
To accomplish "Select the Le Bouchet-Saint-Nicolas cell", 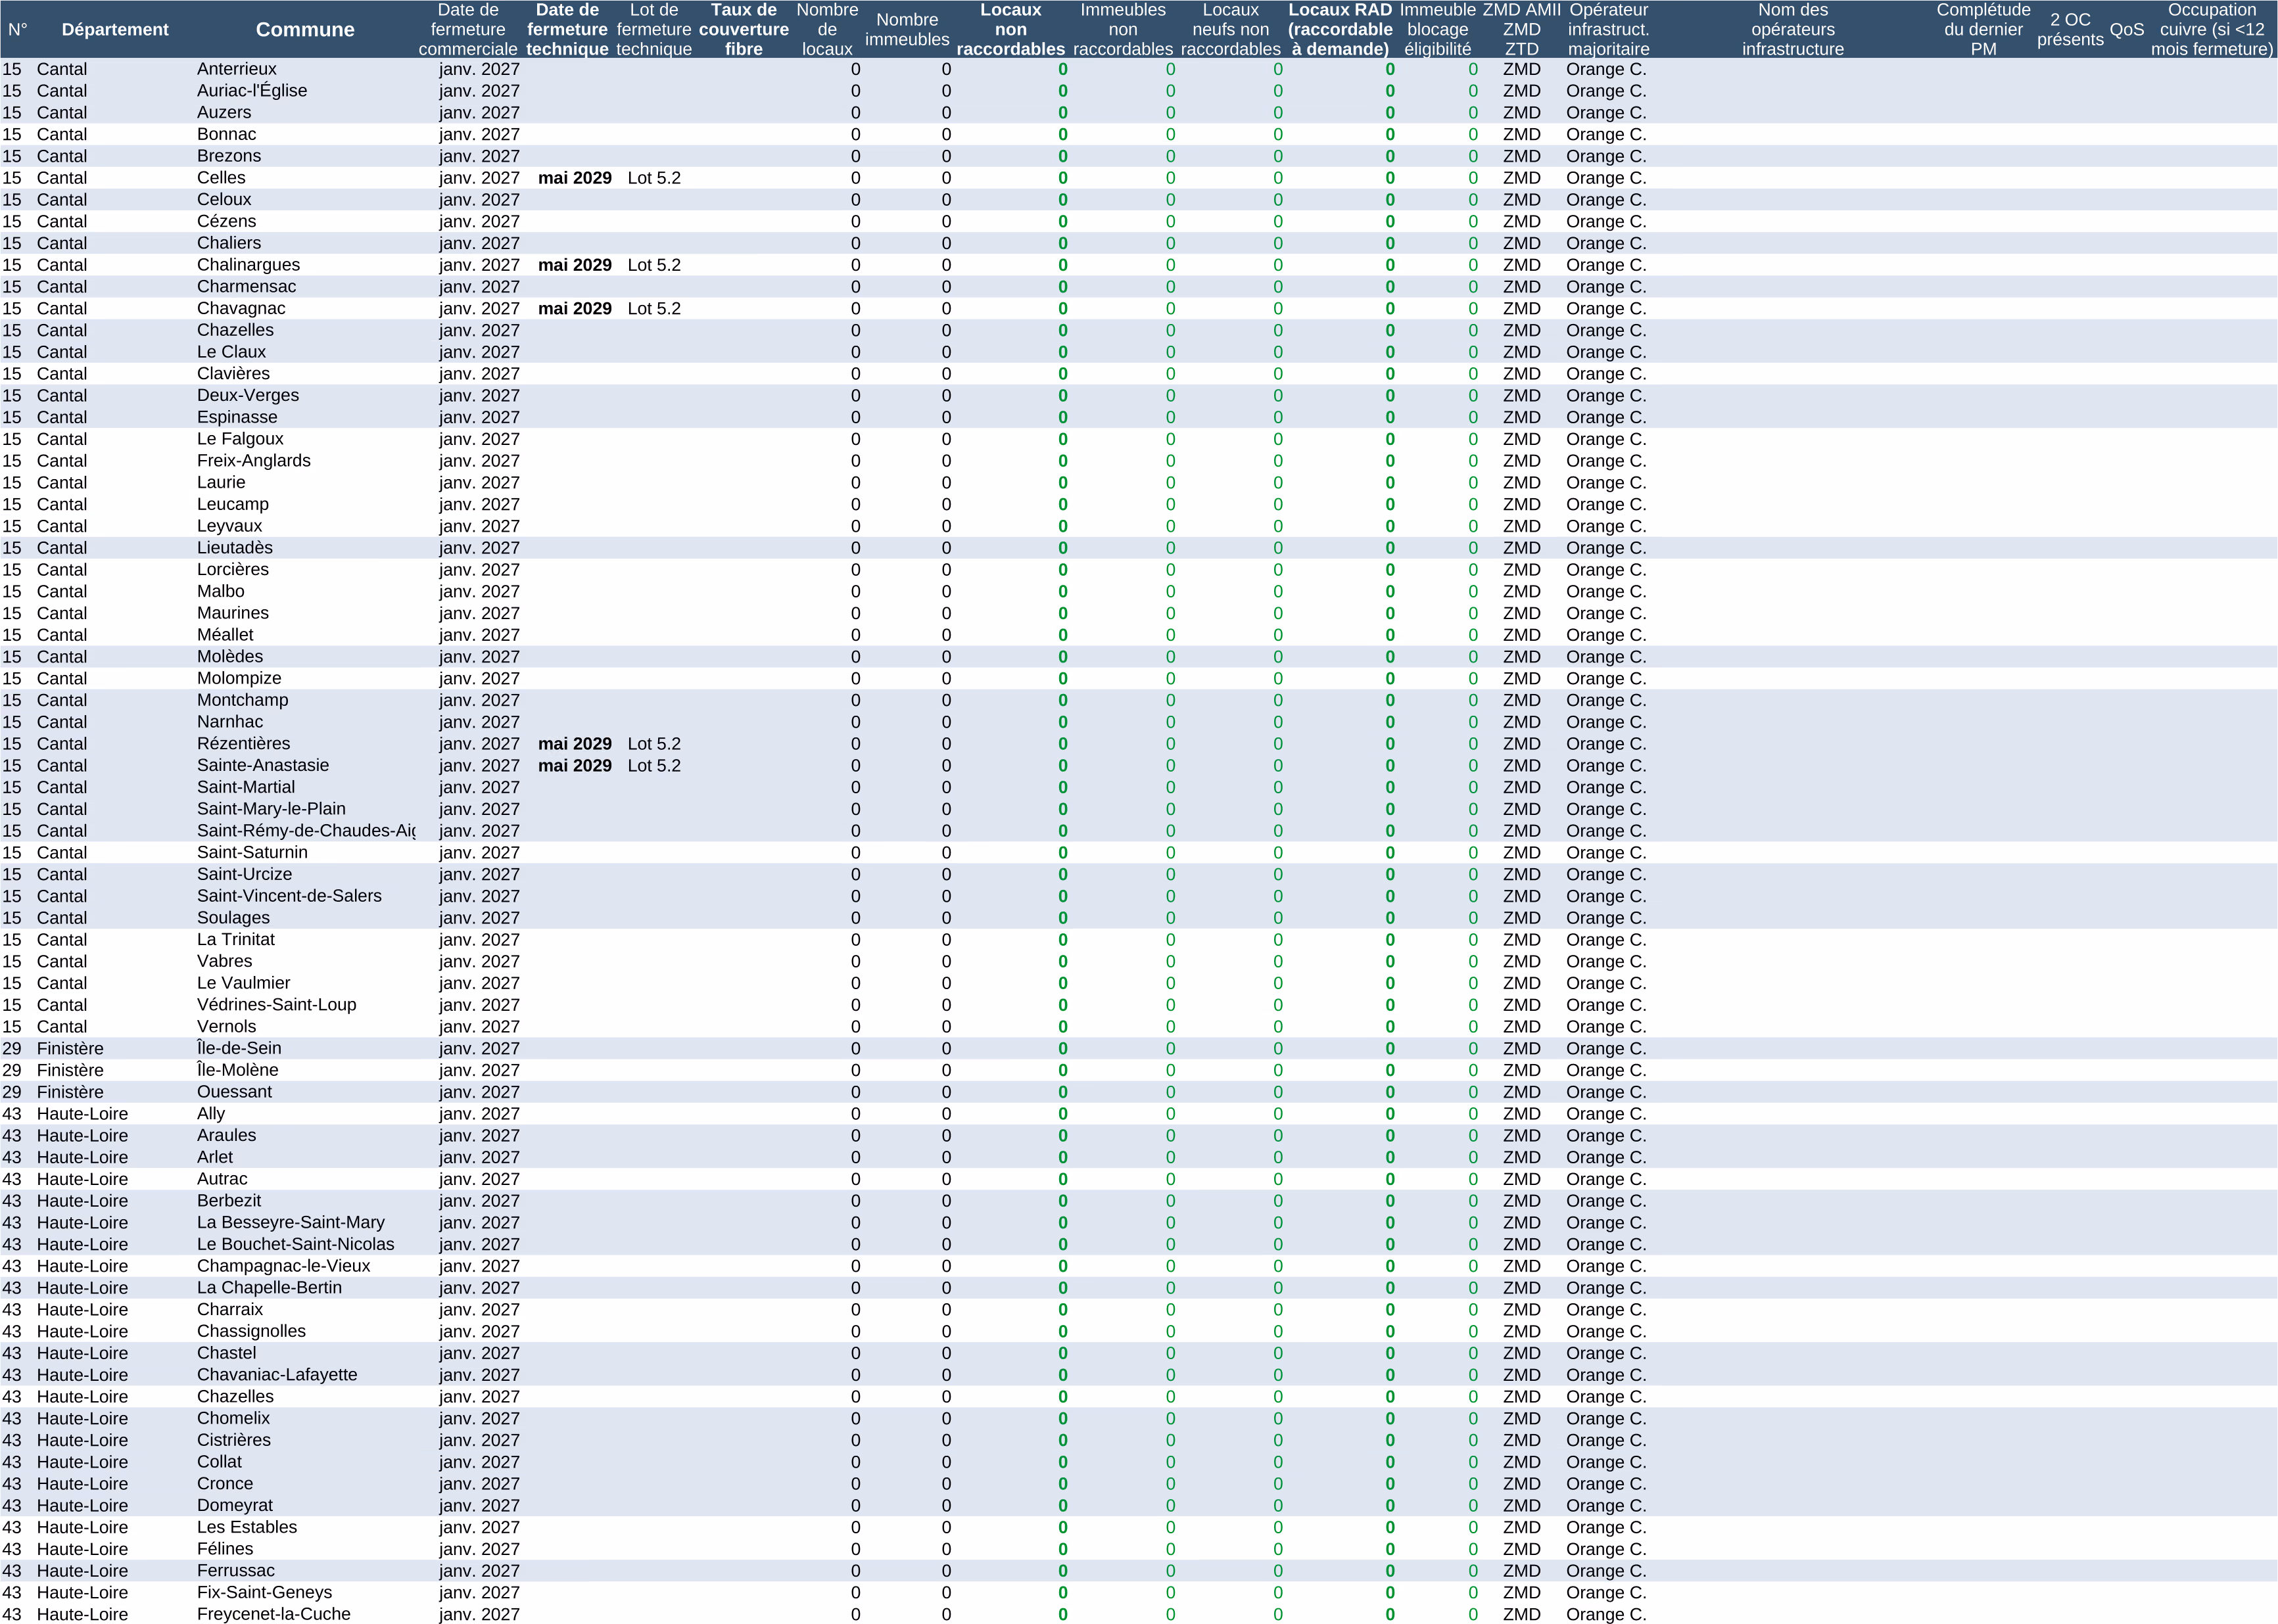I will click(295, 1244).
